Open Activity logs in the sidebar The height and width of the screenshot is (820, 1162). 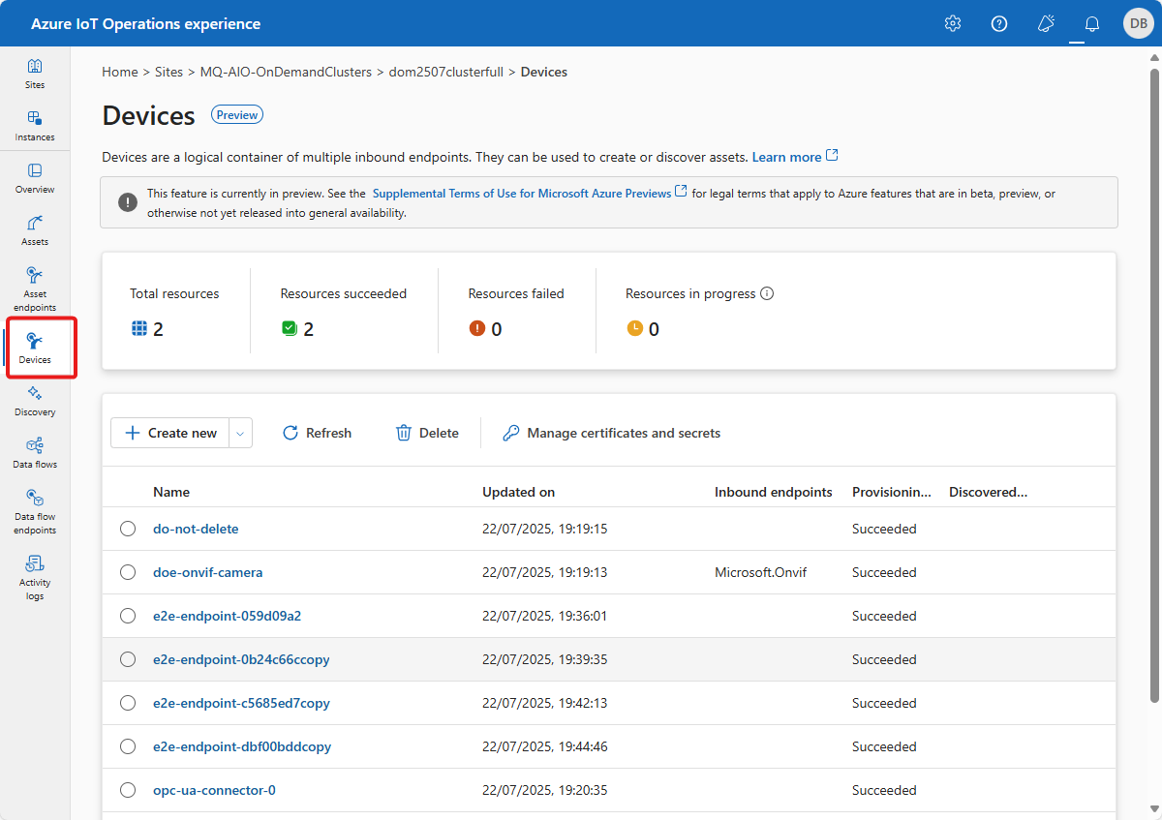[35, 578]
